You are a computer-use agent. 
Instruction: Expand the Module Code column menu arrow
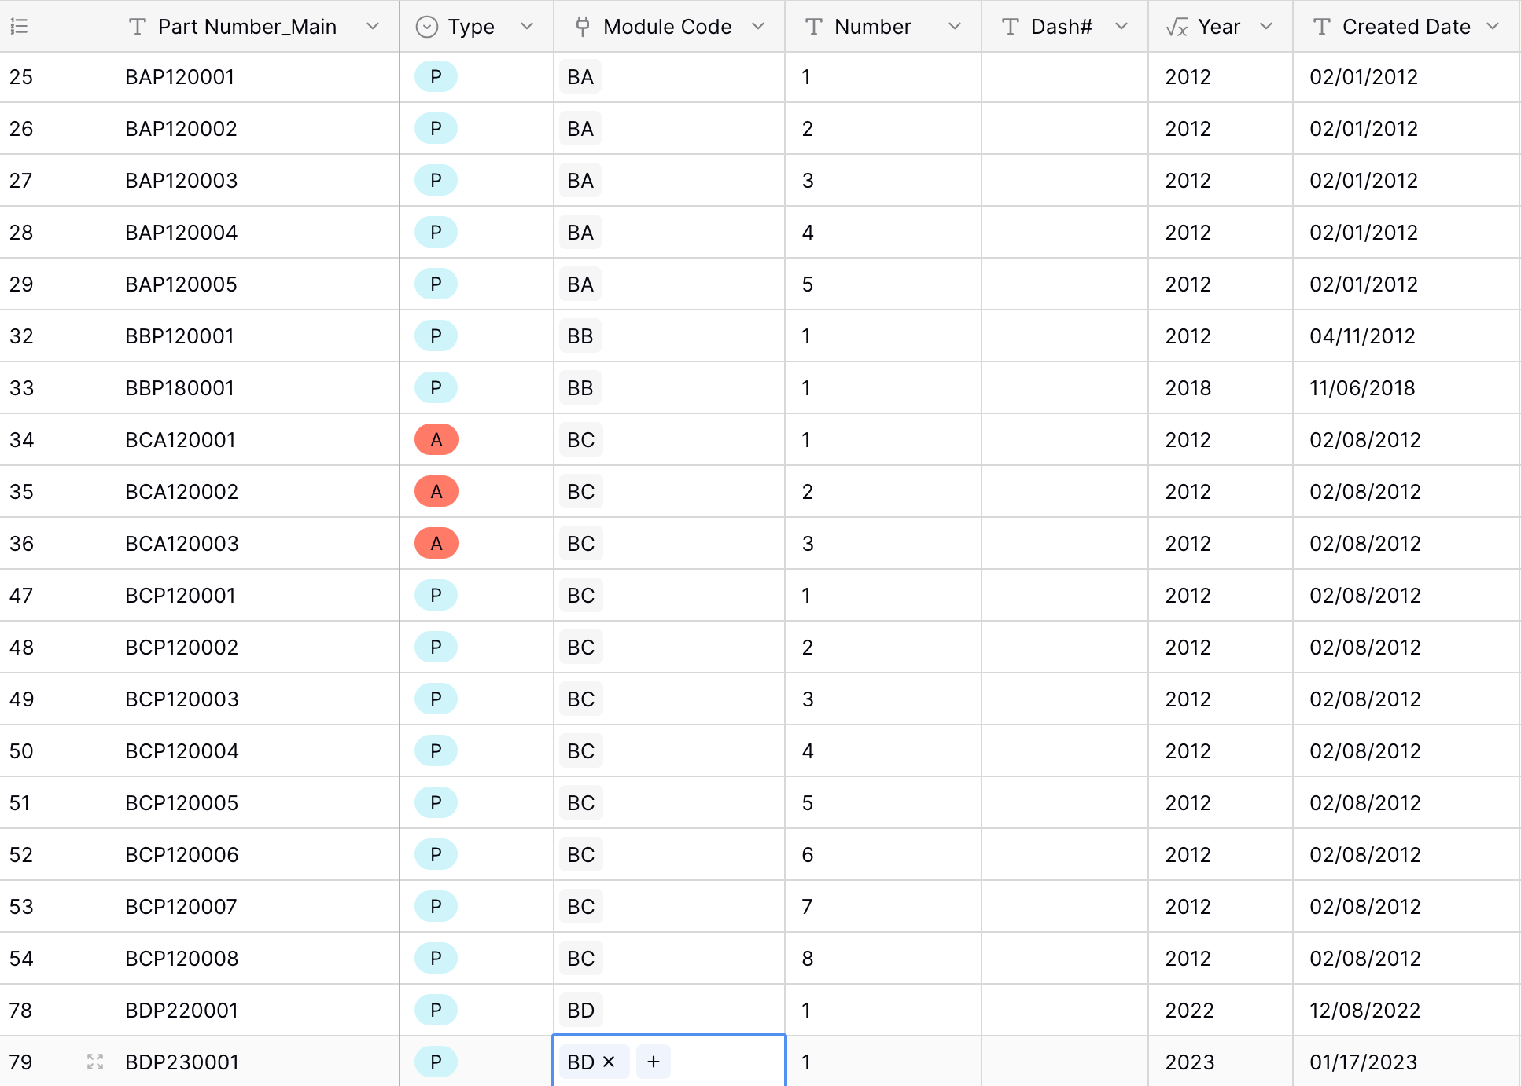tap(758, 27)
